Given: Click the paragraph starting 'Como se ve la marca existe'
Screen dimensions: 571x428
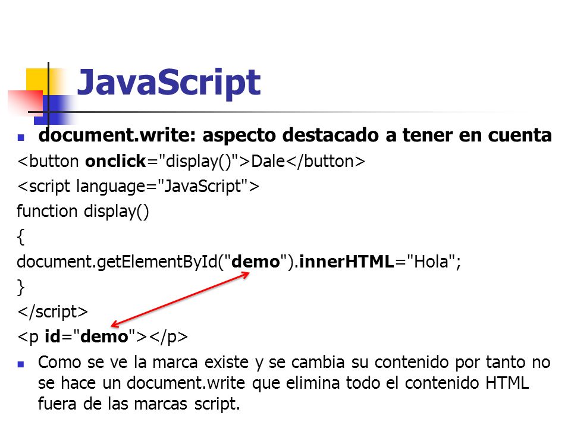Looking at the screenshot, I should tap(294, 383).
